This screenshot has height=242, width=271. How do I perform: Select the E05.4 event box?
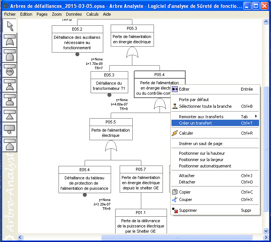click(x=85, y=179)
